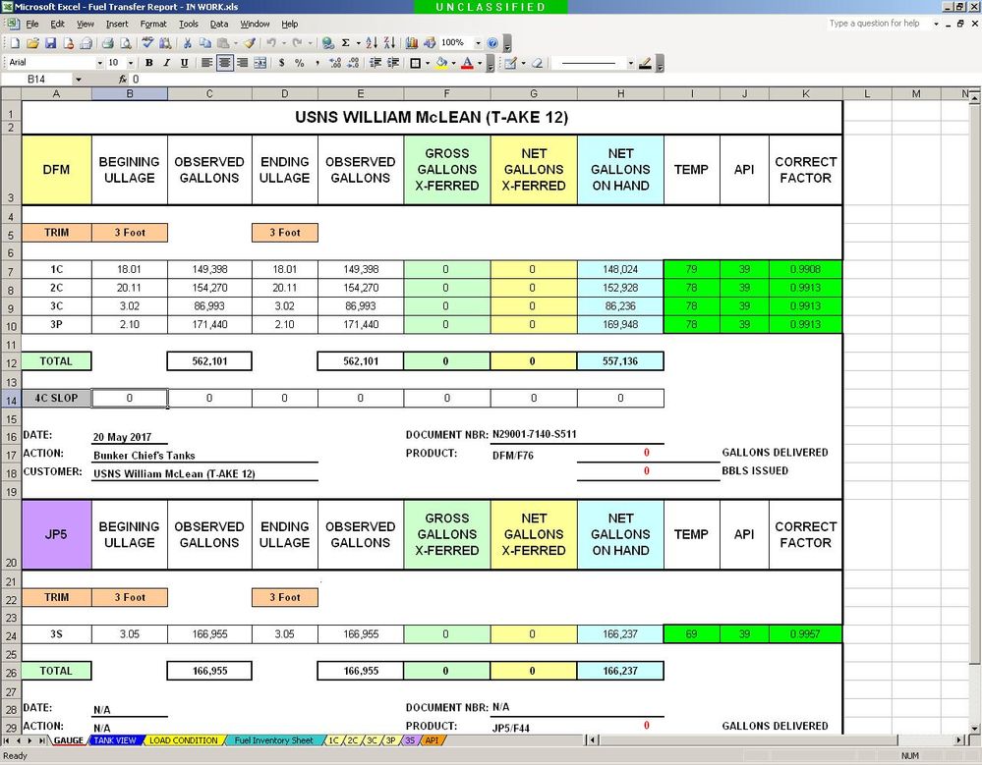Image resolution: width=982 pixels, height=765 pixels.
Task: Merge and center selected cells
Action: (260, 63)
